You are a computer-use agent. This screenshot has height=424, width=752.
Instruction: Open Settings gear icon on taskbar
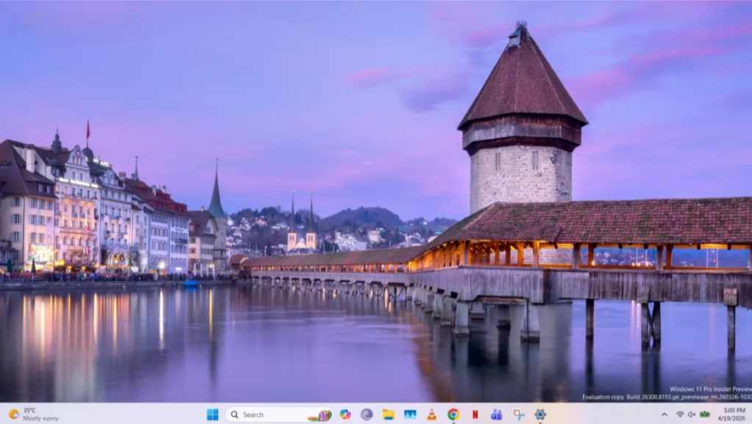click(540, 414)
